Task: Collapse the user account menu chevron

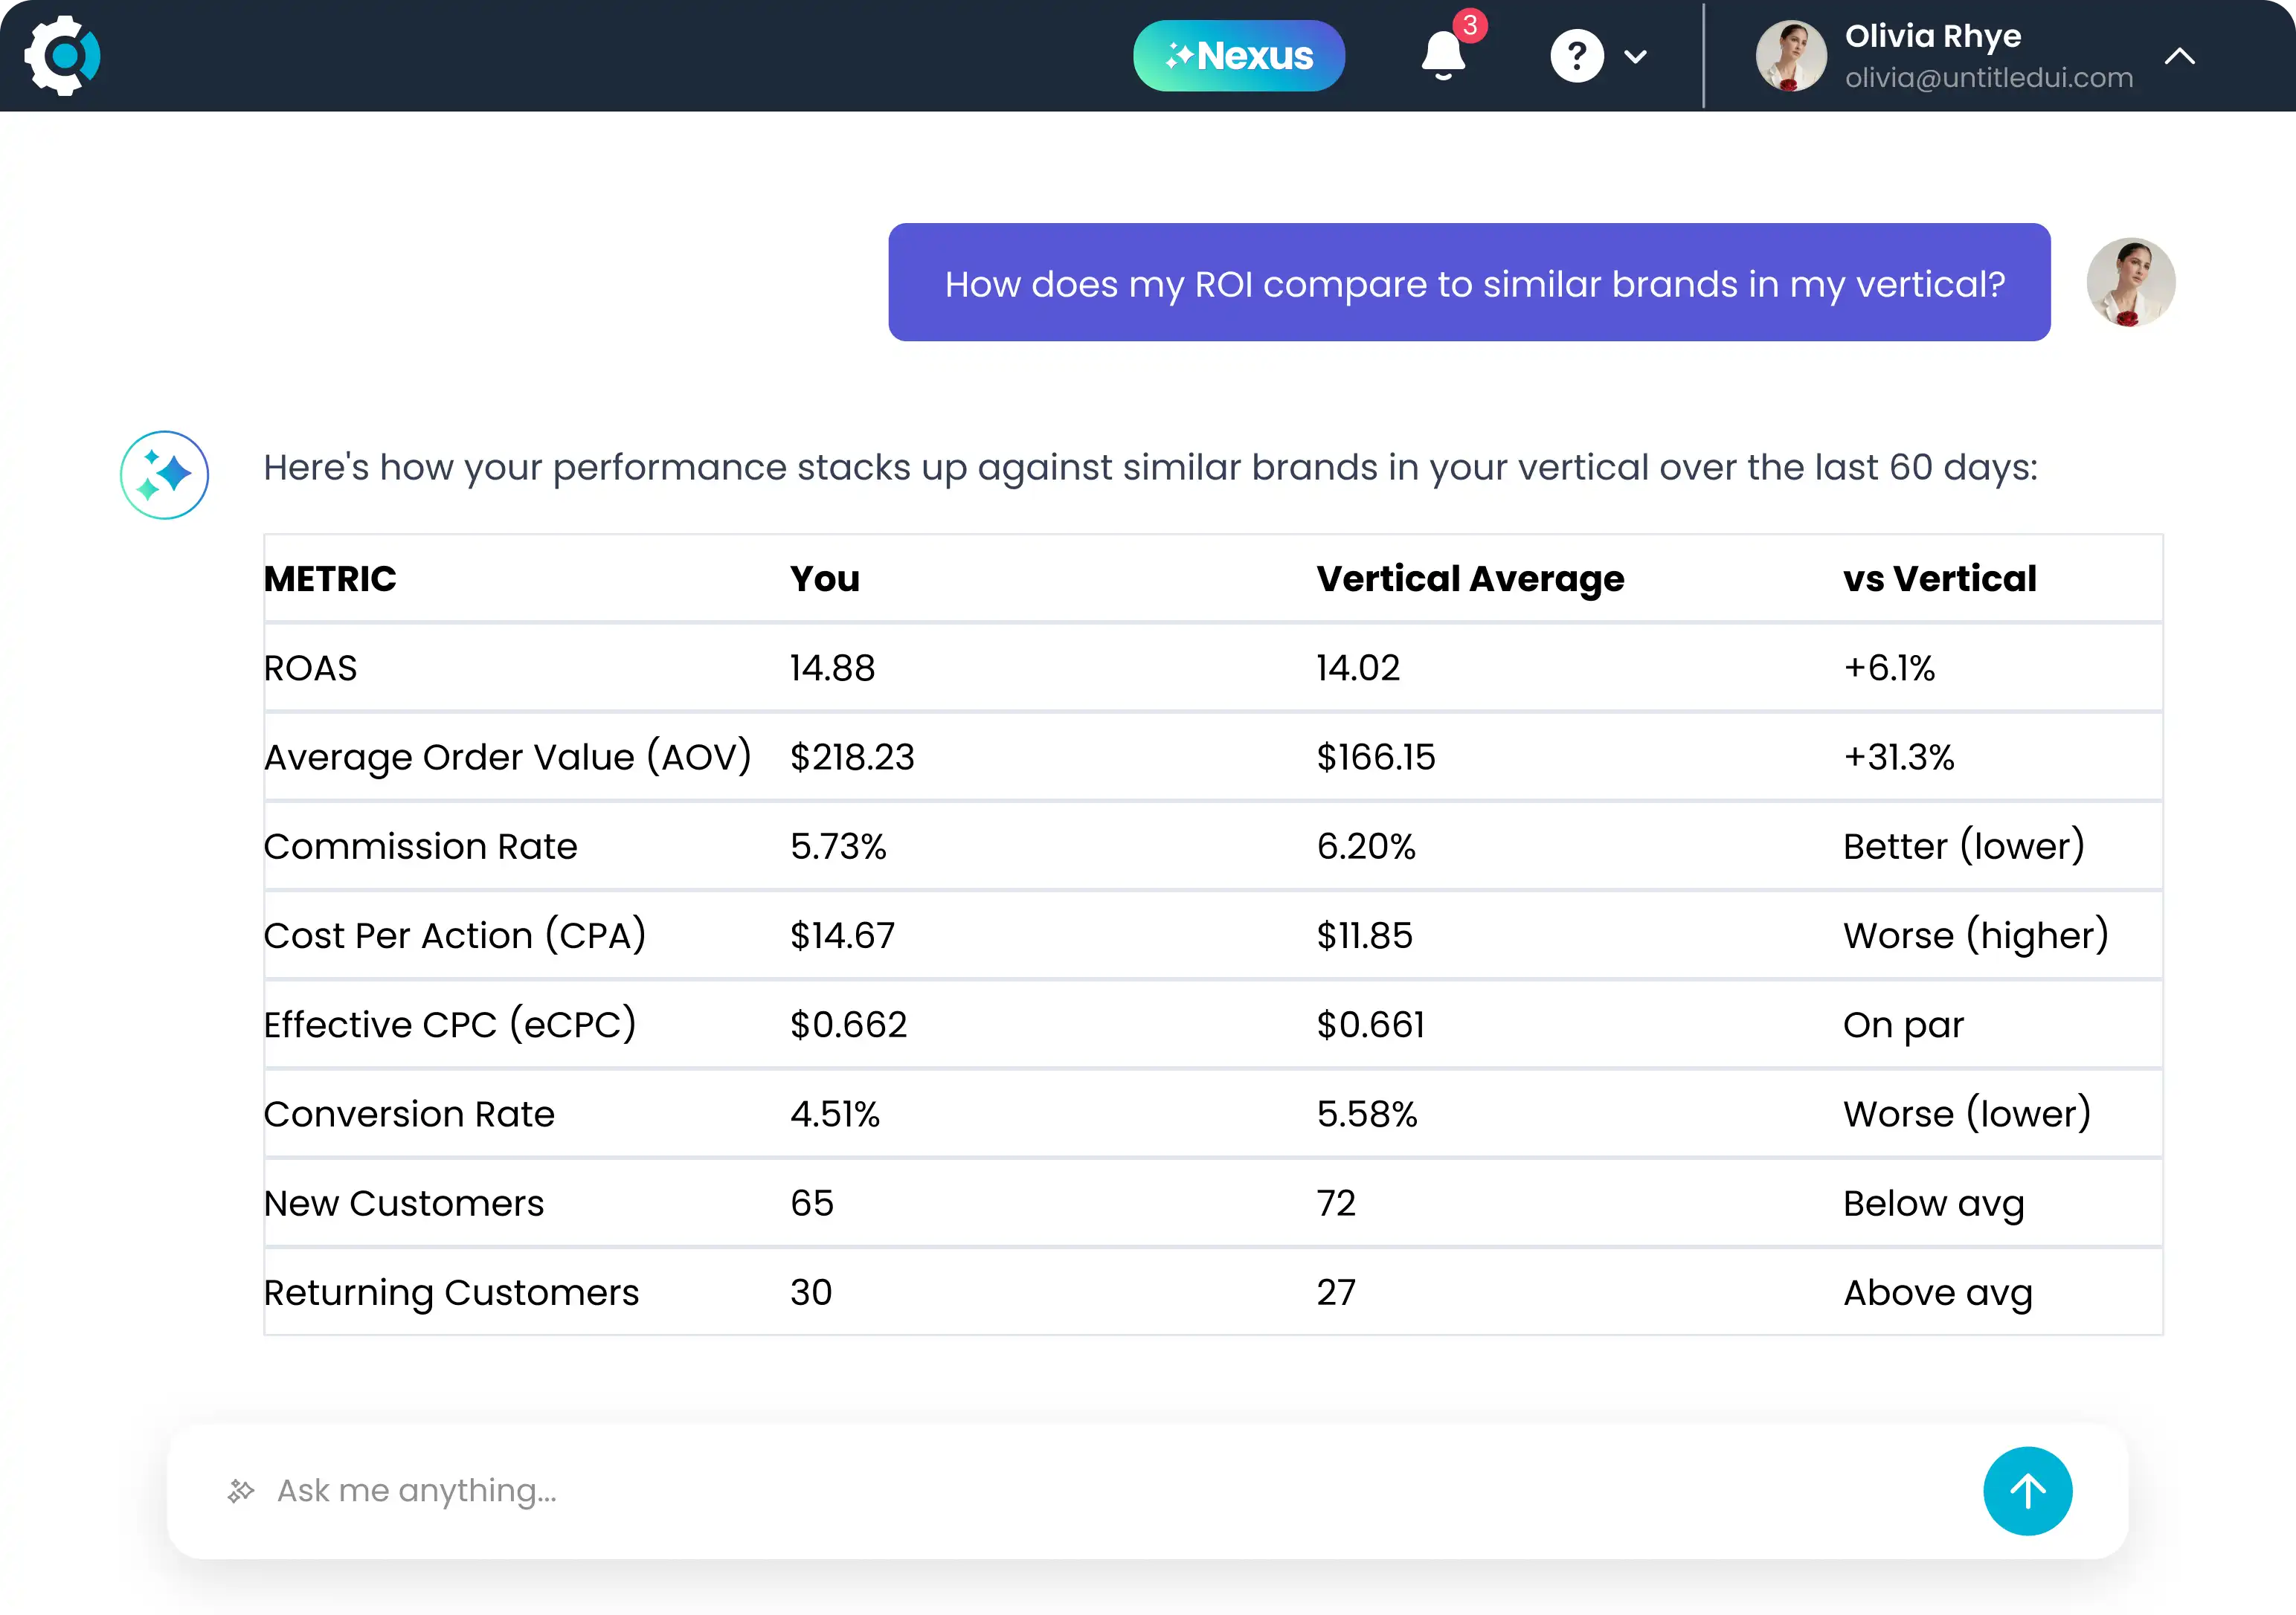Action: (x=2180, y=56)
